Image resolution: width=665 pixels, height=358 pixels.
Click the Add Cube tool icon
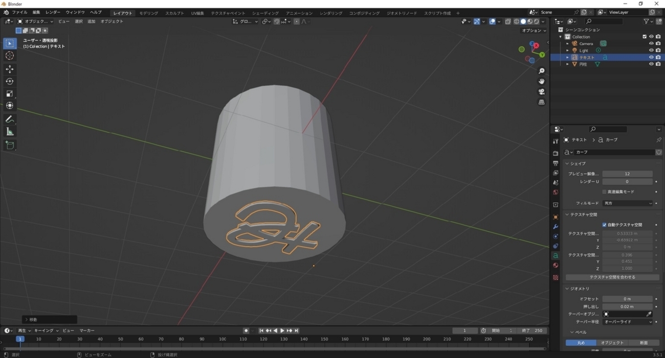click(10, 146)
